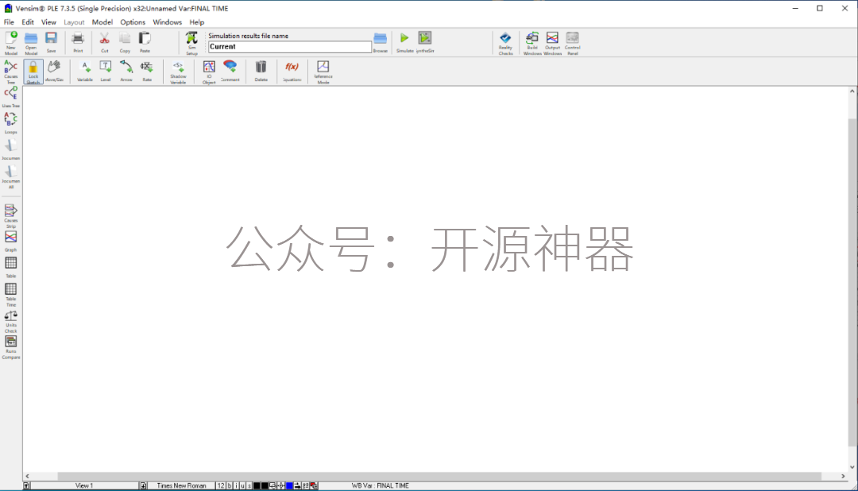858x491 pixels.
Task: Click the blue color swatch in status bar
Action: [x=289, y=485]
